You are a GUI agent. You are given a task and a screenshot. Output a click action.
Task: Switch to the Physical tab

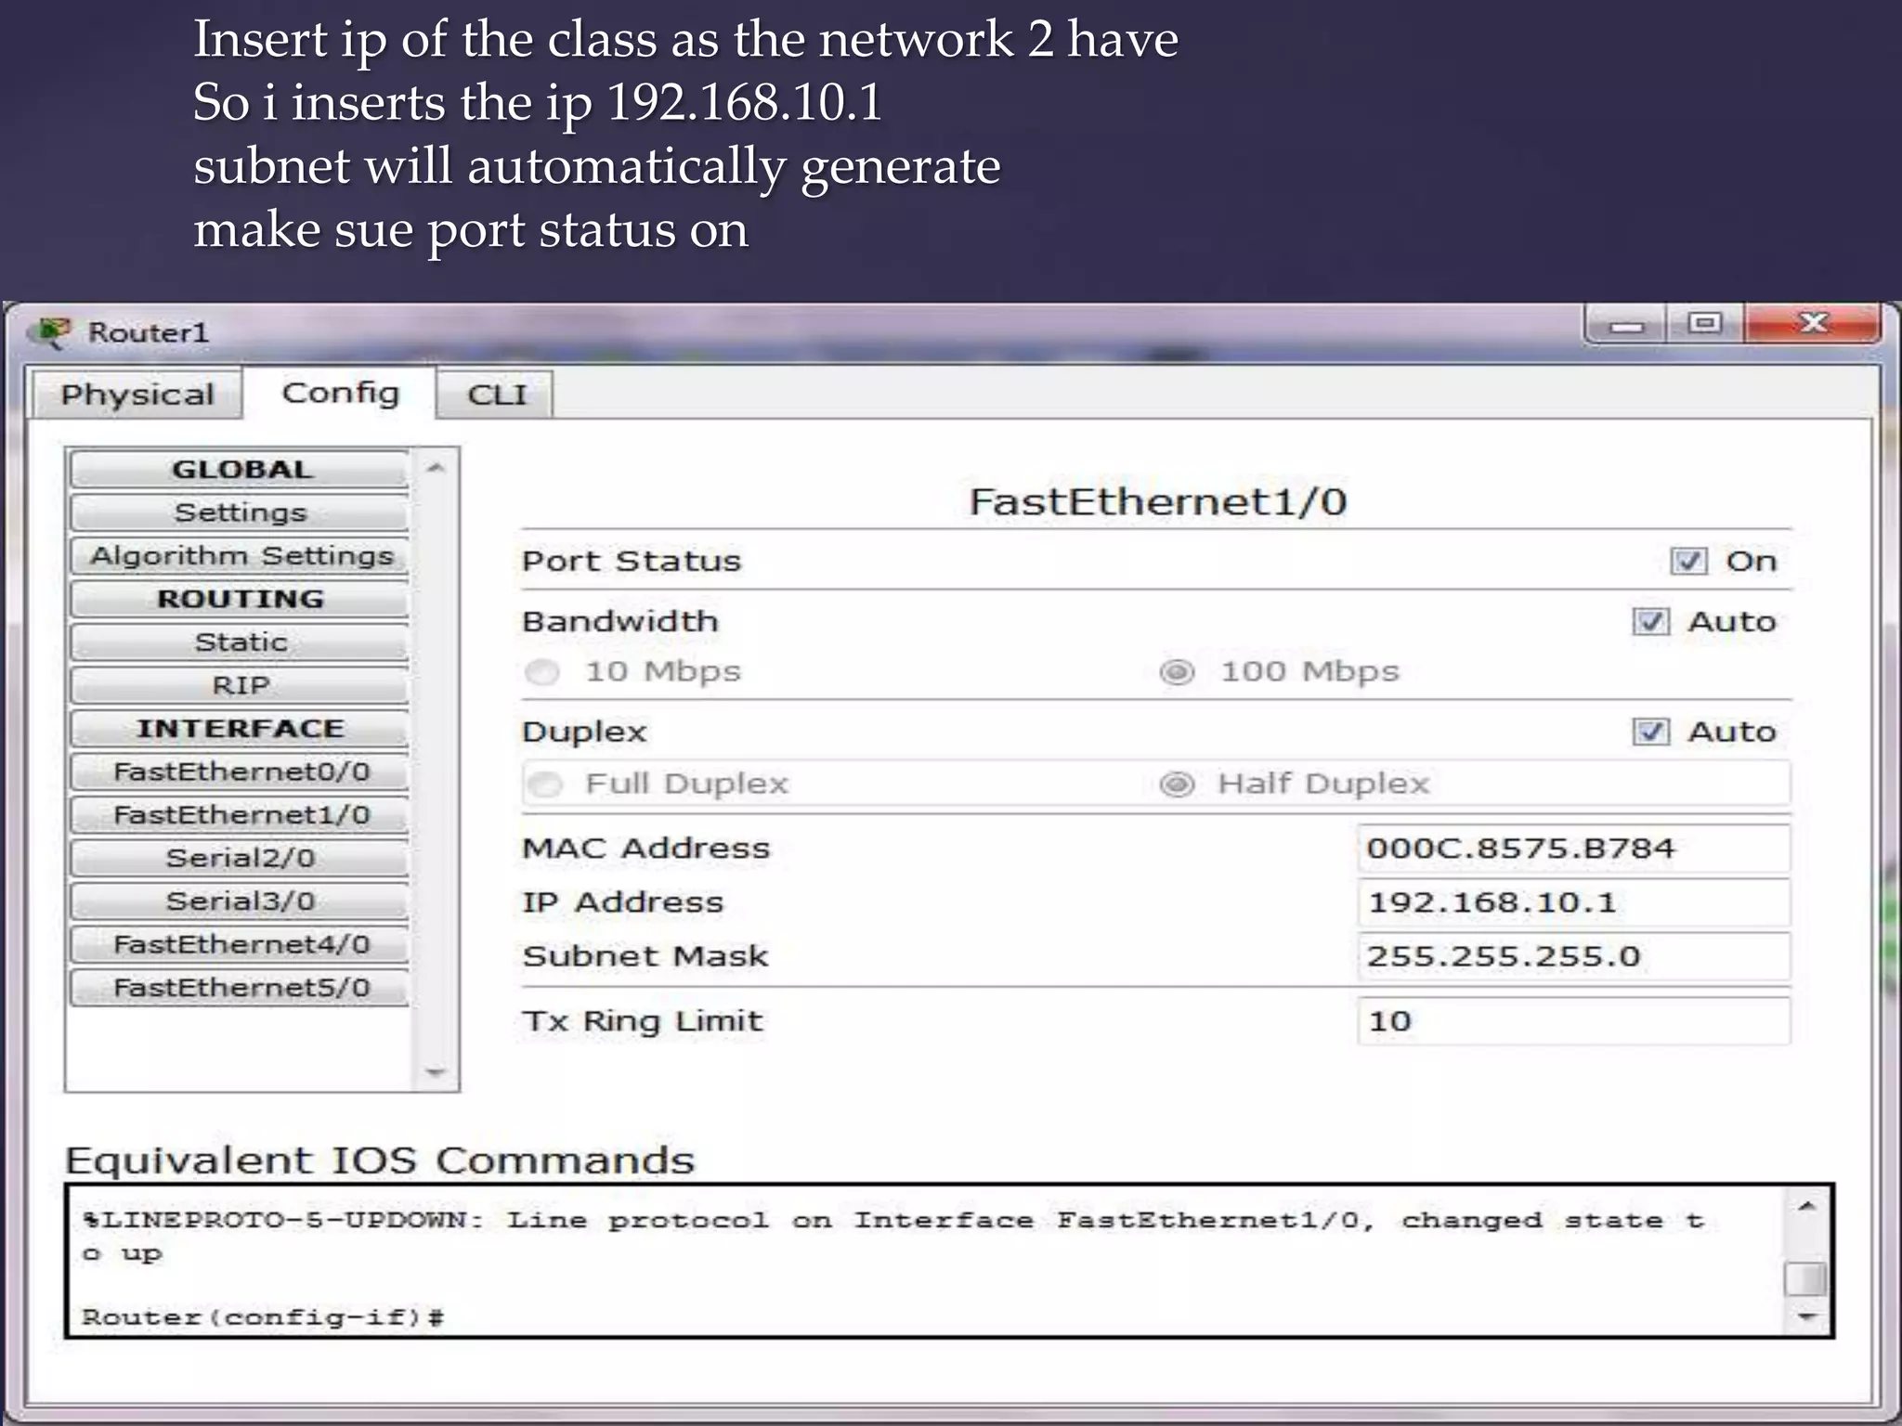click(x=137, y=395)
